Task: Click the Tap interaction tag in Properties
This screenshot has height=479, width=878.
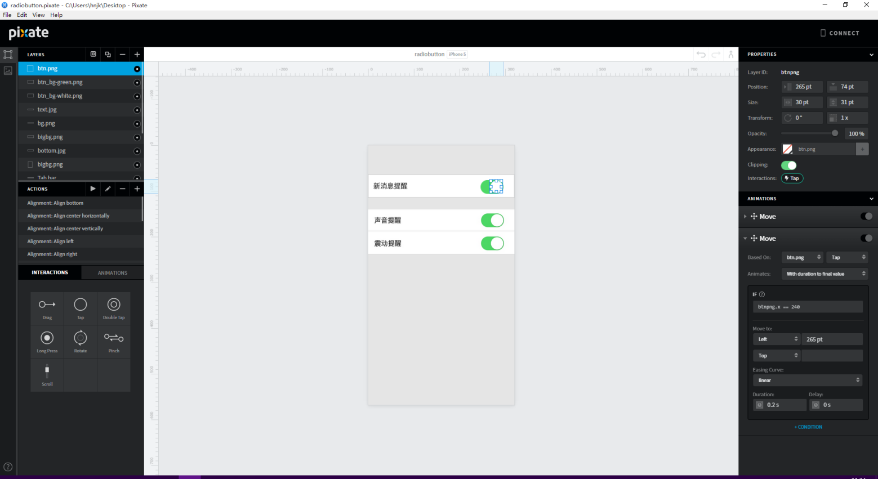Action: point(792,178)
